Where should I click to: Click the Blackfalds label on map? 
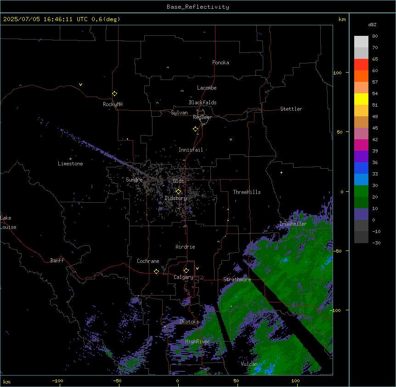[203, 102]
